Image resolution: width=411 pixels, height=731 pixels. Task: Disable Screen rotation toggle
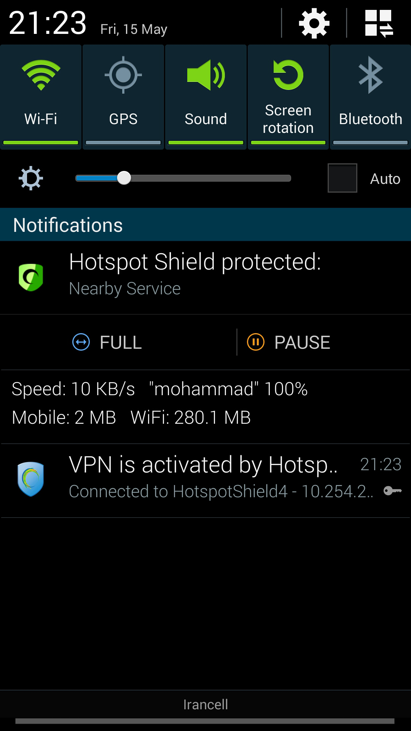point(288,97)
